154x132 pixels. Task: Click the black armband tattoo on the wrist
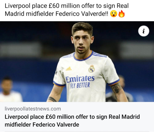[52, 99]
